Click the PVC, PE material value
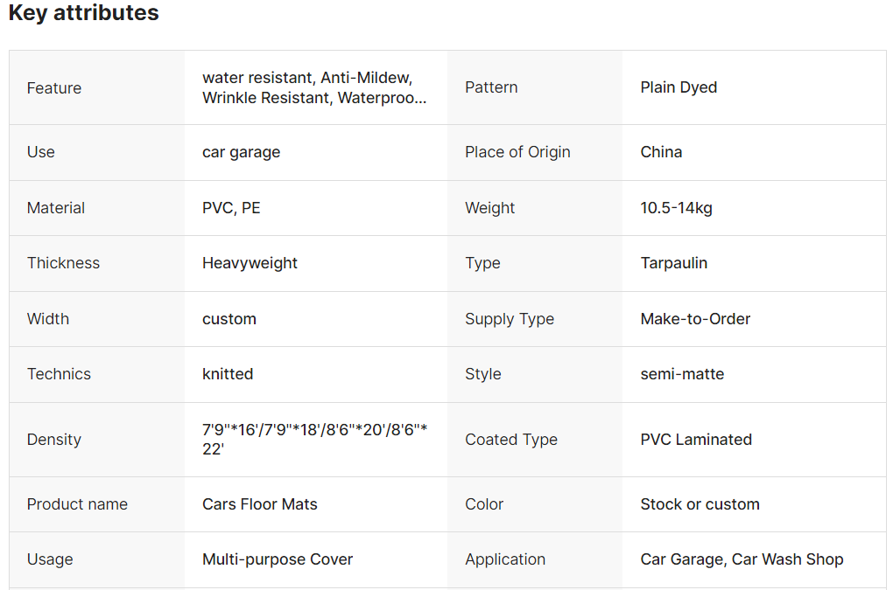Image resolution: width=893 pixels, height=590 pixels. click(x=231, y=208)
